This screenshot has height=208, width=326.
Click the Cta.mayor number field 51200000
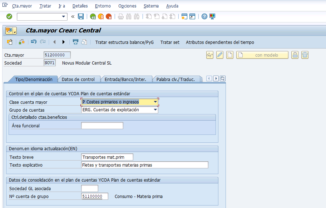pos(57,55)
